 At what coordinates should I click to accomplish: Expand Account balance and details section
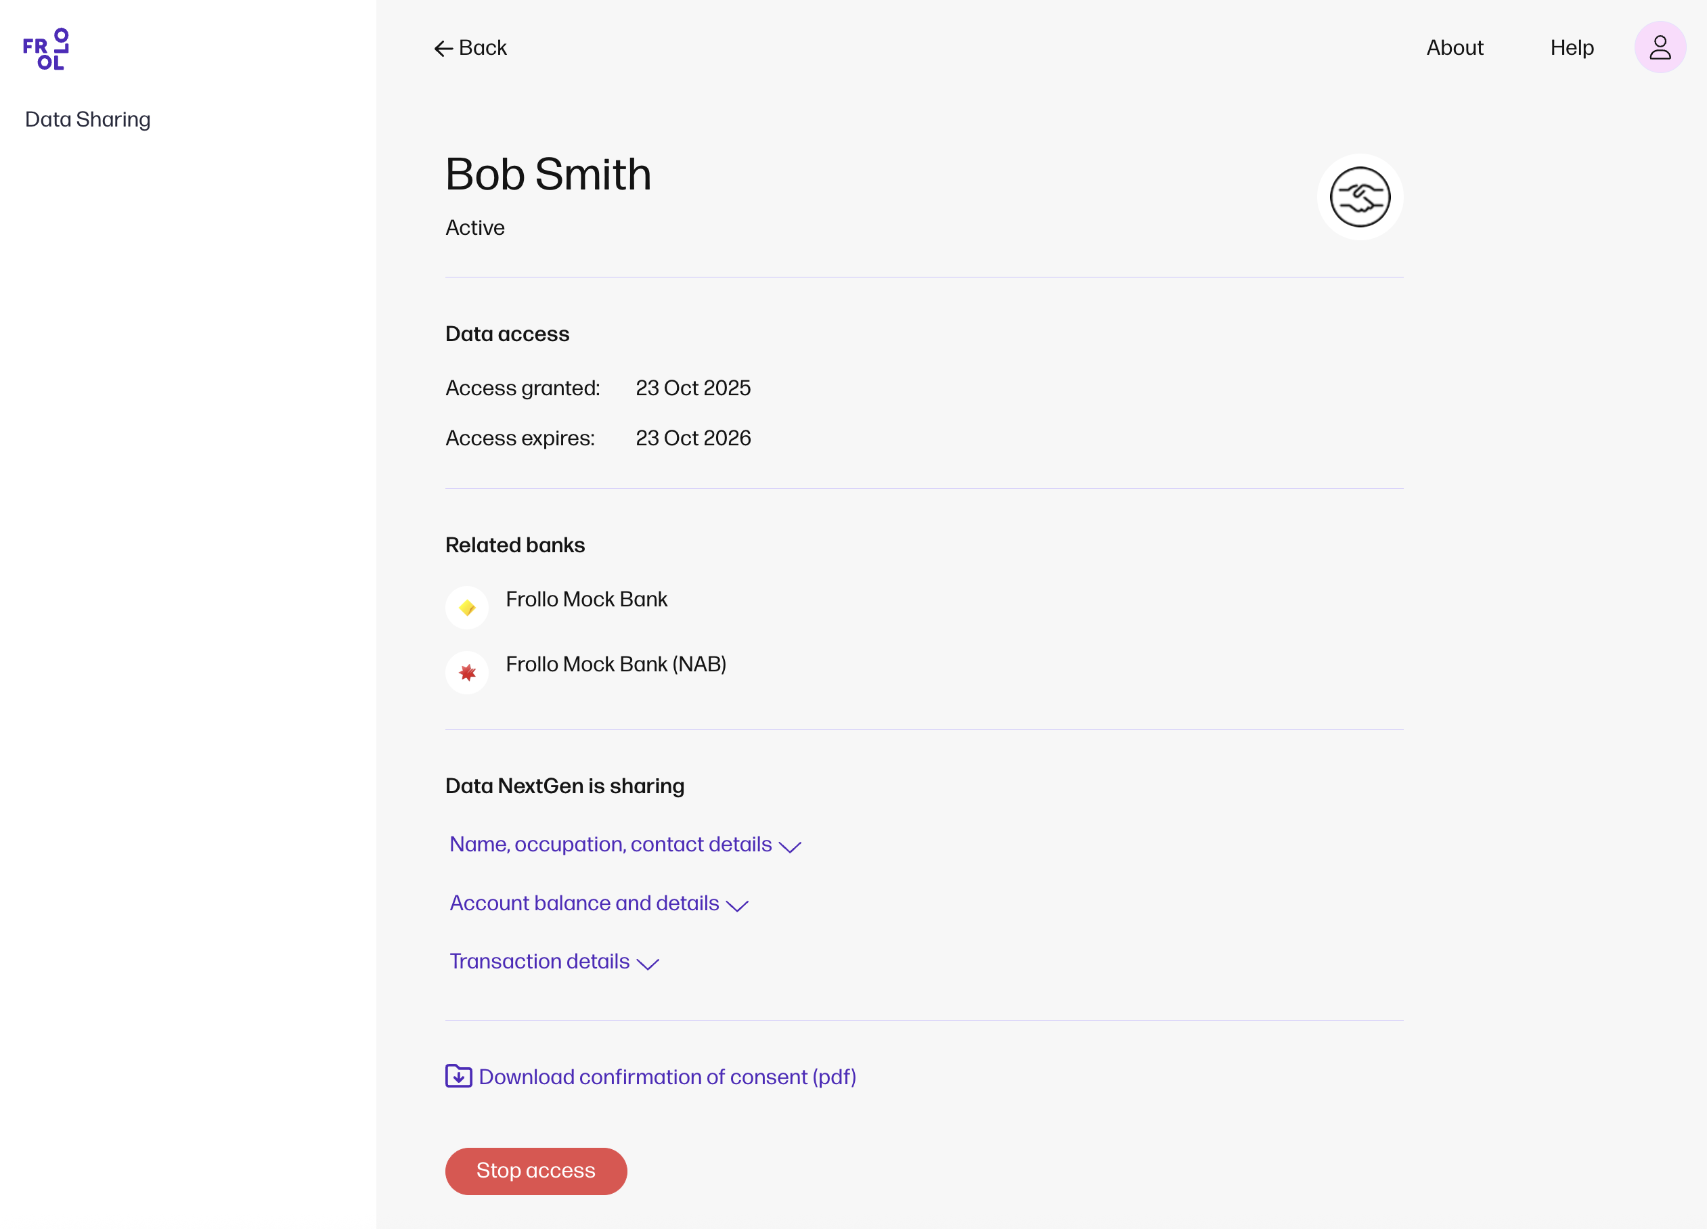(584, 903)
